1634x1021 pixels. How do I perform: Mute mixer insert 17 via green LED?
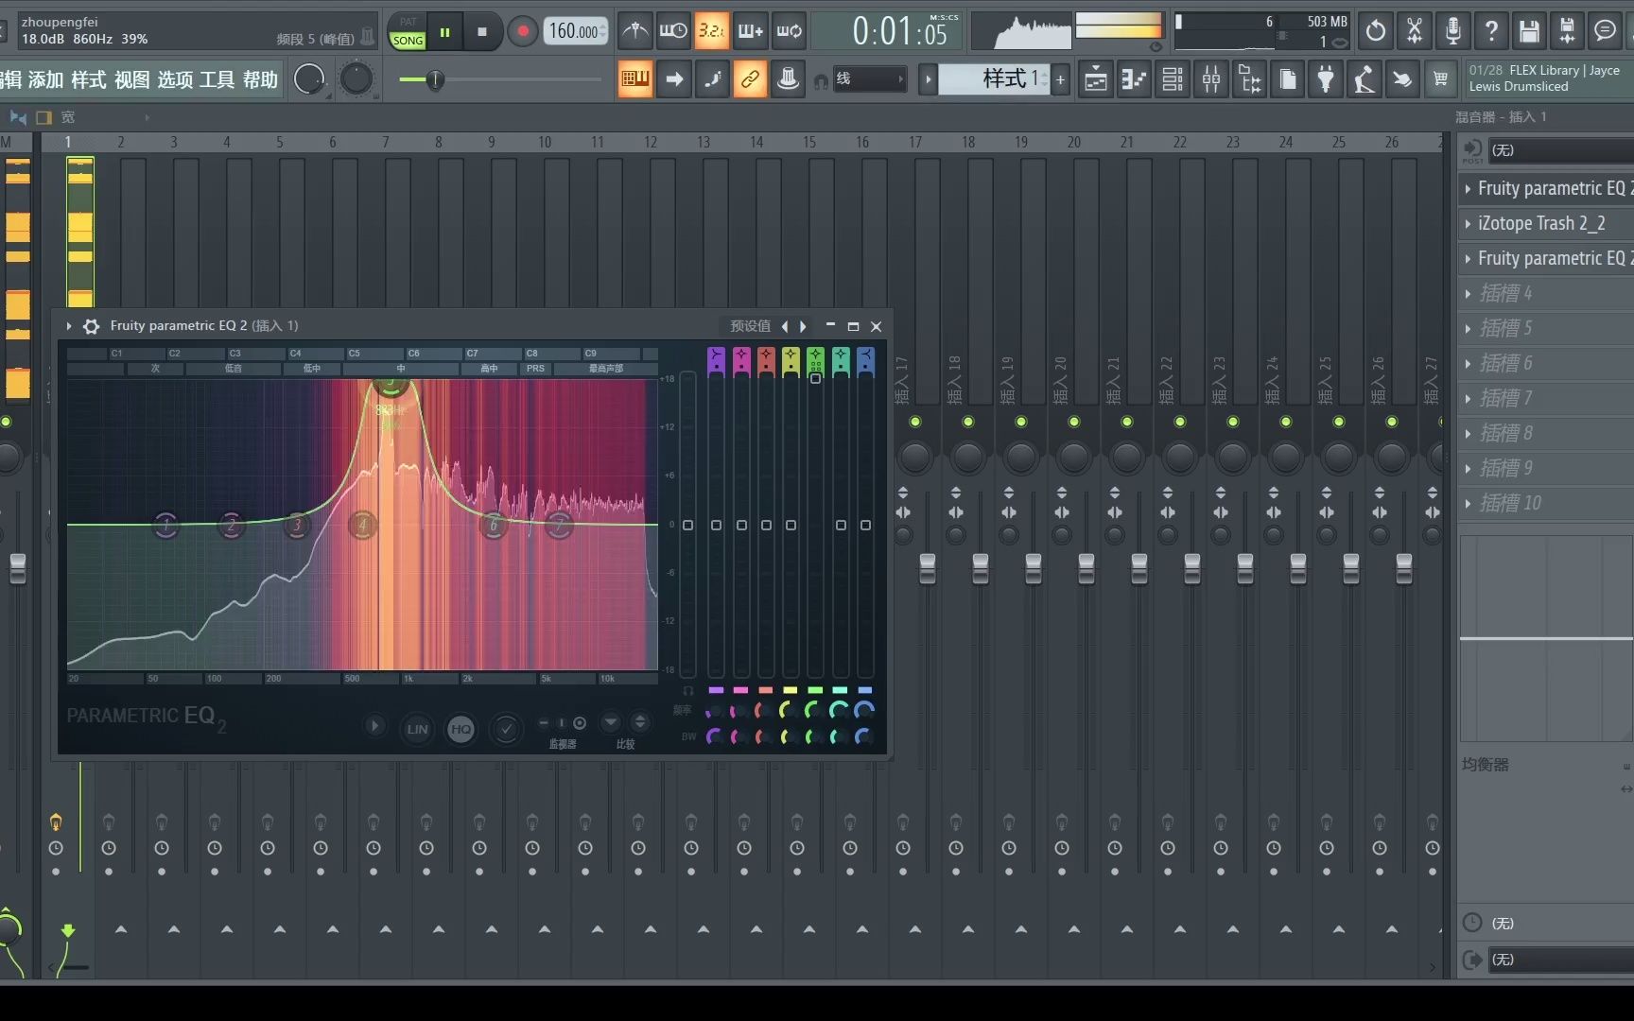(x=914, y=422)
